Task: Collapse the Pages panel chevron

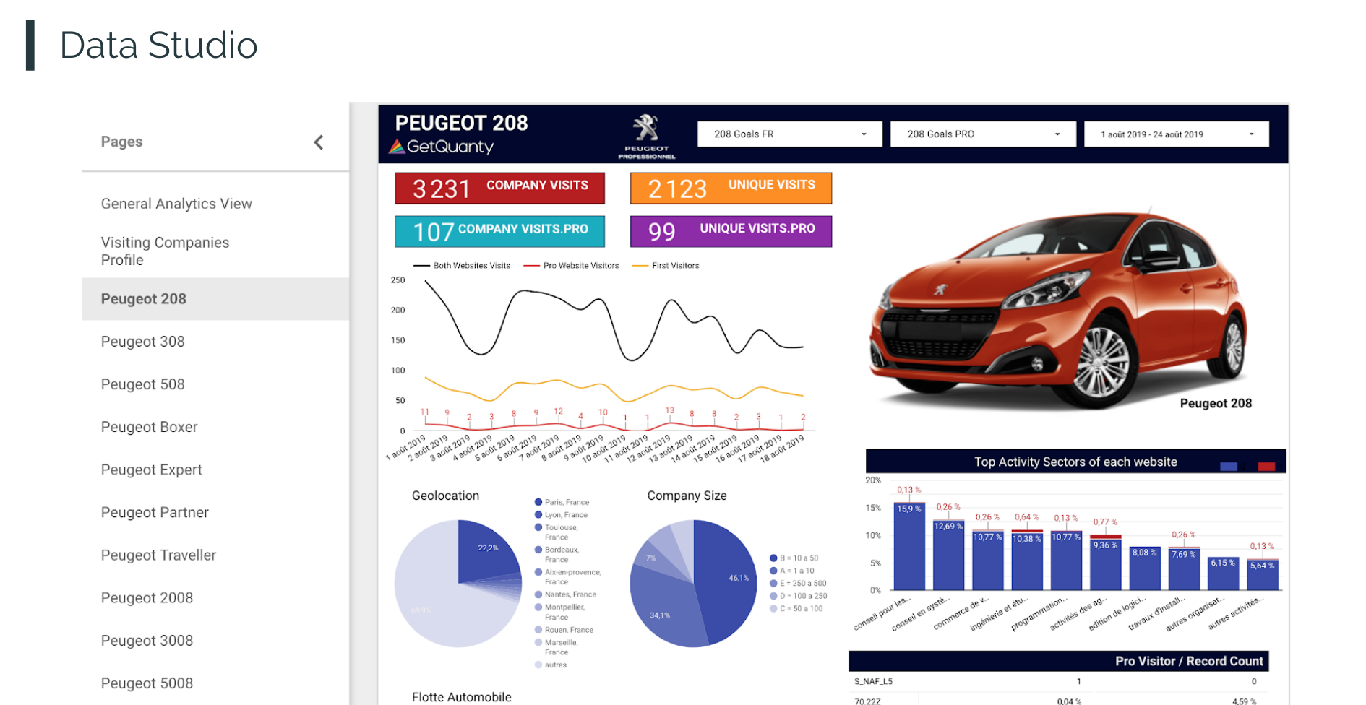Action: [318, 142]
